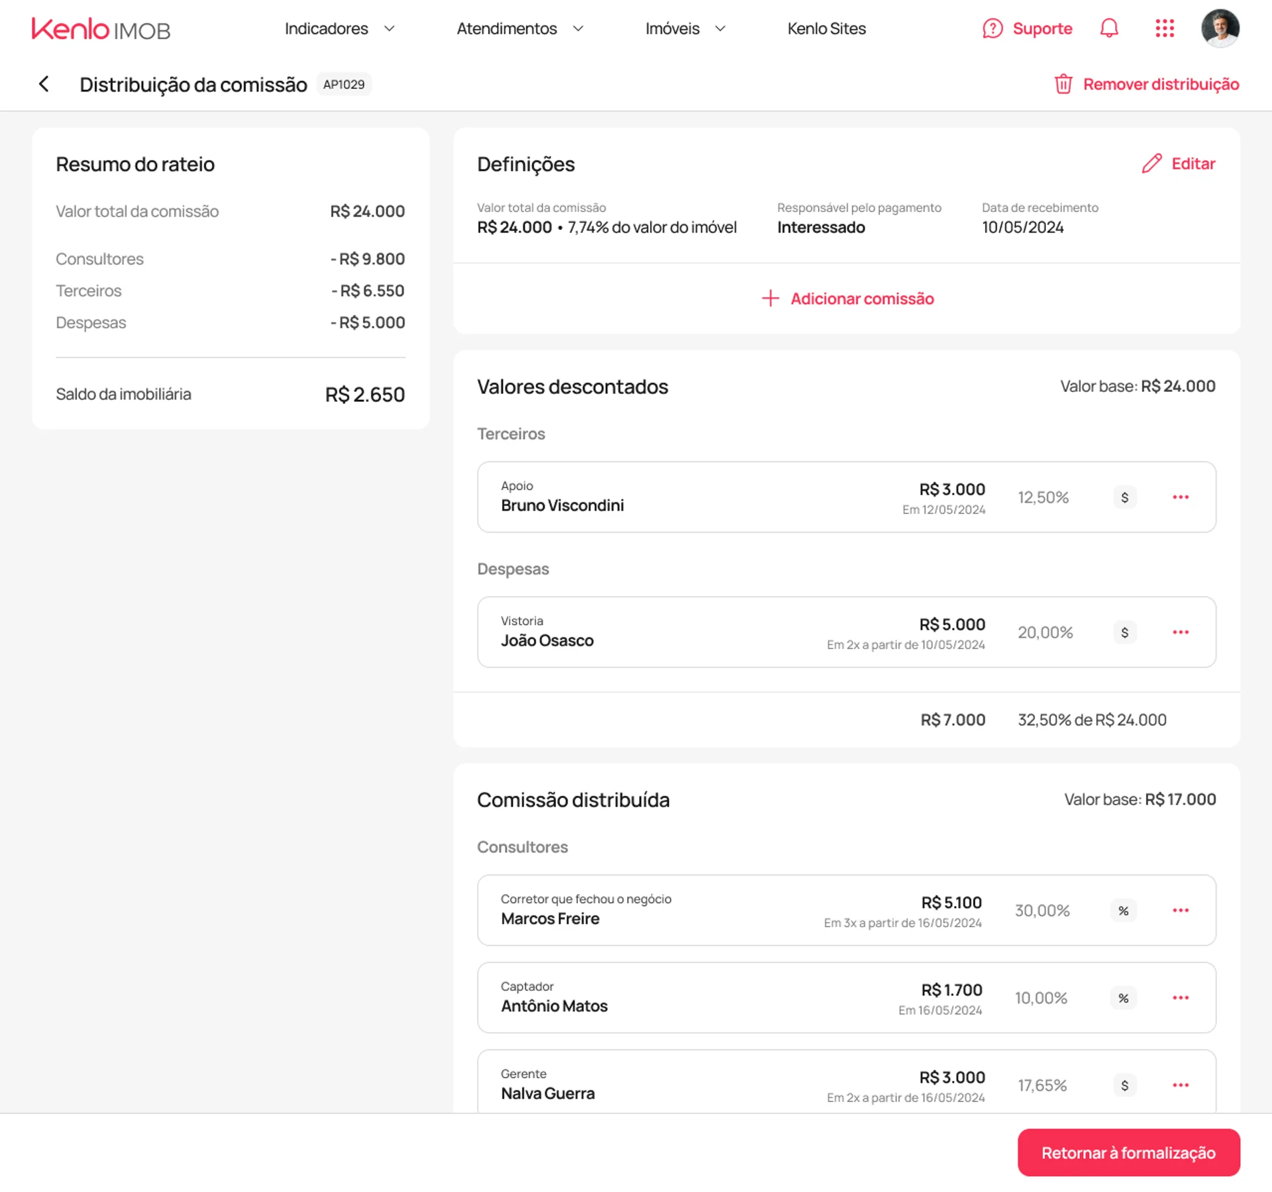Click the Kenlo IMOB logo

point(101,28)
